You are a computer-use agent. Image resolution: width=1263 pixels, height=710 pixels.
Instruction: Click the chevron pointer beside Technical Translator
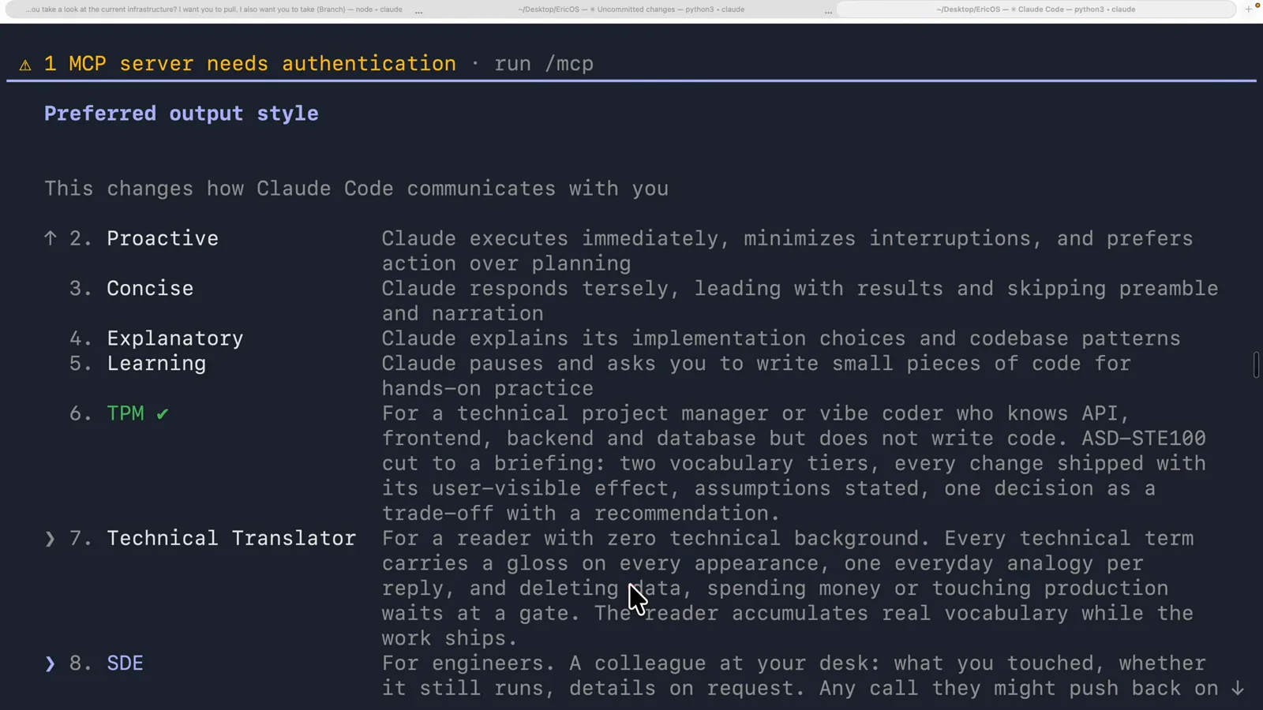coord(51,539)
